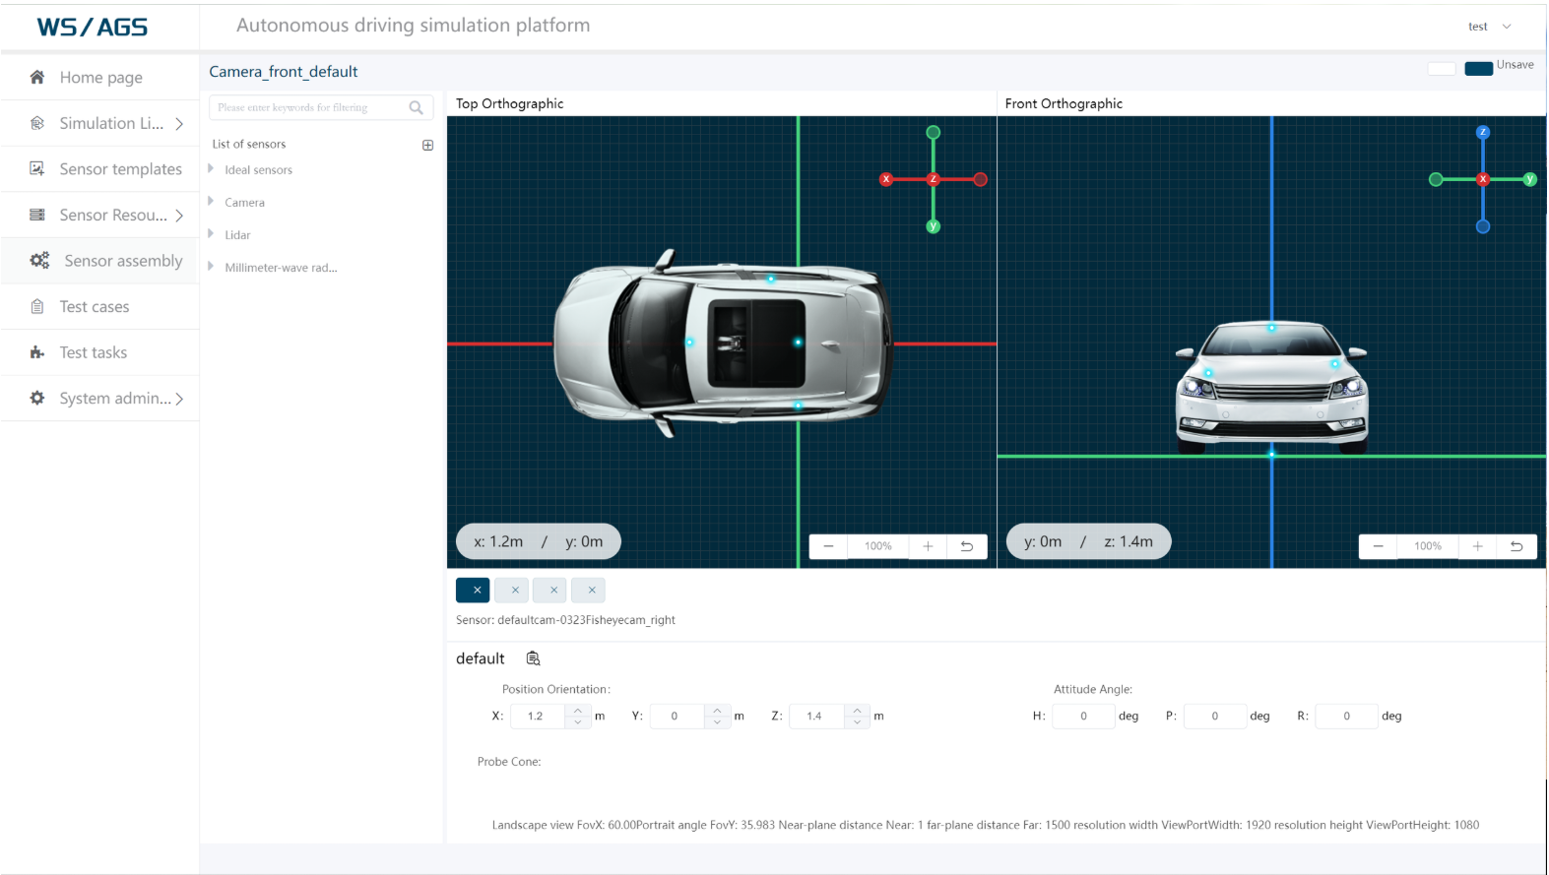Click the center Z node of Top view gizmo

pyautogui.click(x=933, y=179)
